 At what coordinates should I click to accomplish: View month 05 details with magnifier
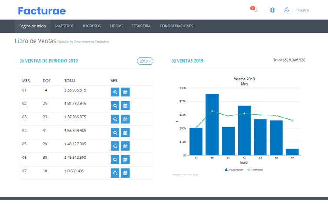tap(115, 146)
